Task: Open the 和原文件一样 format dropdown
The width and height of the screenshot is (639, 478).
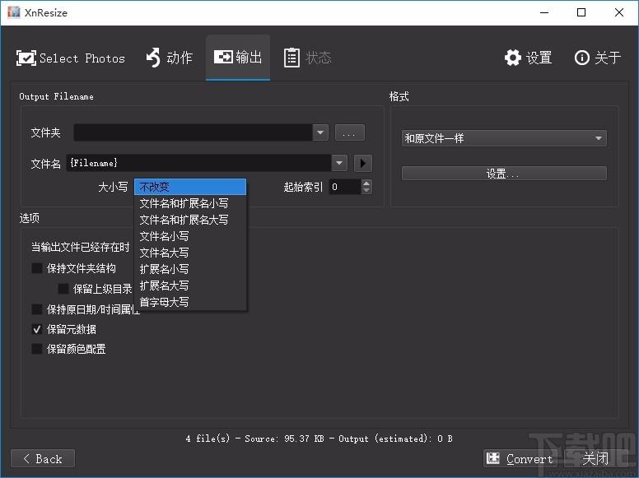Action: tap(504, 138)
